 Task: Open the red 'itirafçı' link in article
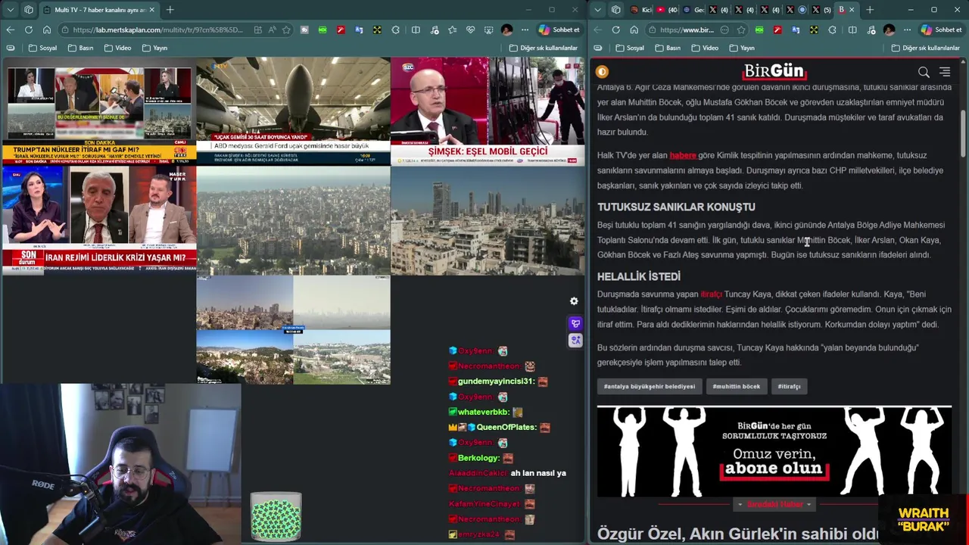pyautogui.click(x=712, y=294)
